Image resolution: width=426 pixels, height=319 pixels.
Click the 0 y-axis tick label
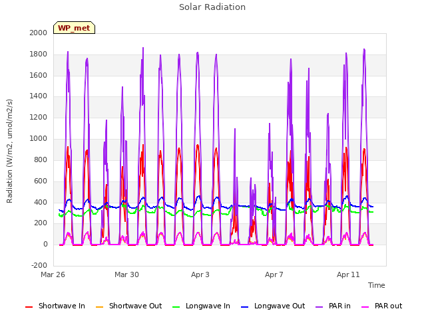45,245
